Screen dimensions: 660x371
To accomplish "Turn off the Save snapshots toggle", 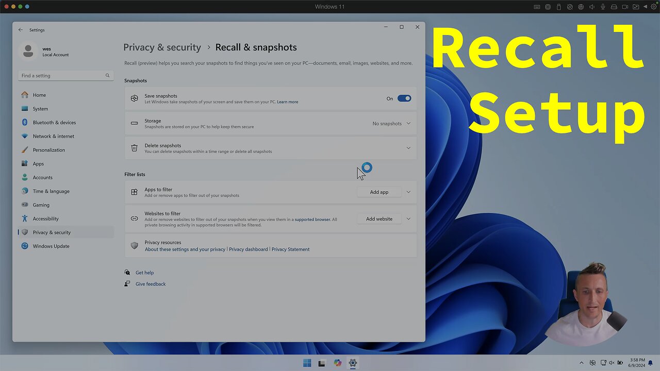I will click(x=404, y=98).
